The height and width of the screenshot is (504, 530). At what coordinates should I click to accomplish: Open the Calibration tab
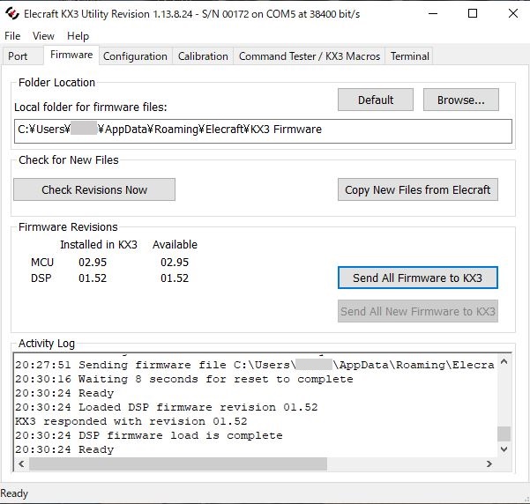point(203,56)
